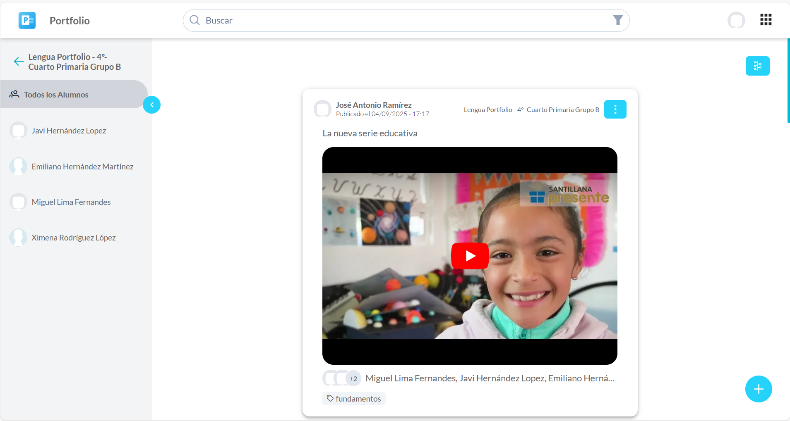Select student Emiliano Hernández Martínez

82,166
